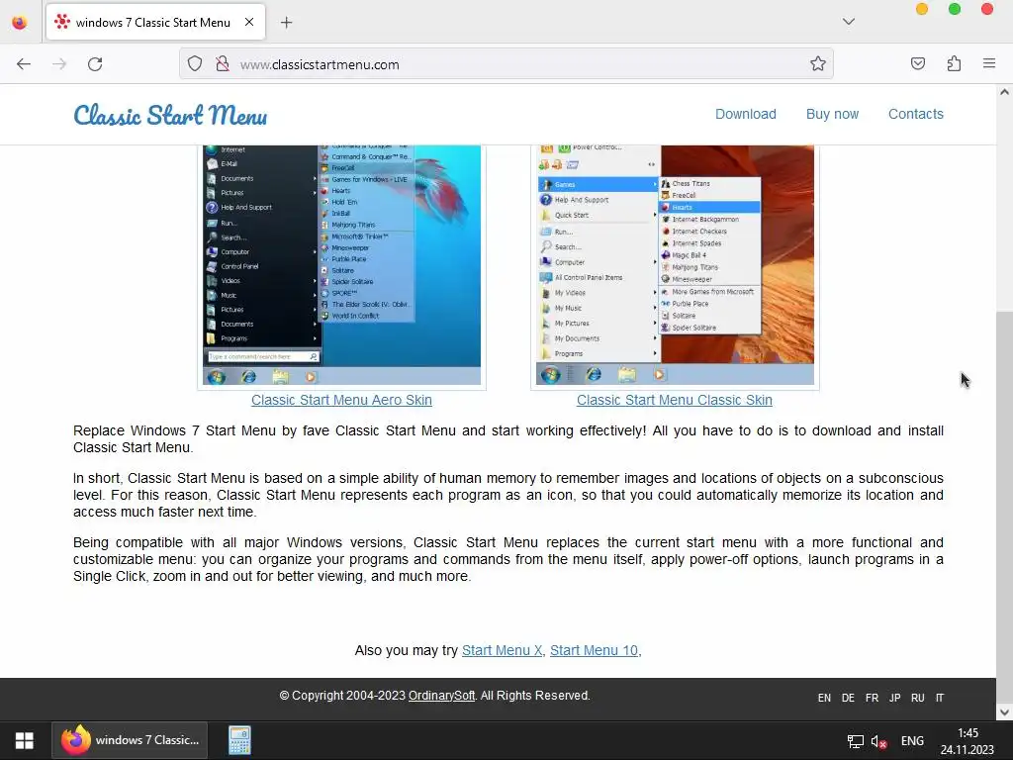The width and height of the screenshot is (1013, 760).
Task: Activate Firefox taskbar button
Action: [130, 740]
